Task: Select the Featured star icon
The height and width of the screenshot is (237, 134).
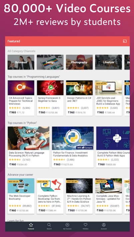Action: pos(31,225)
